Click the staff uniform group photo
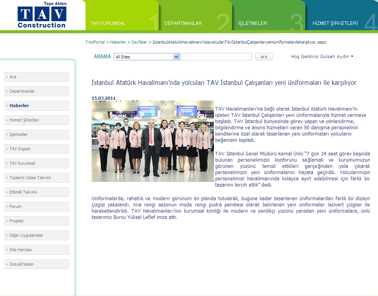 click(x=153, y=141)
